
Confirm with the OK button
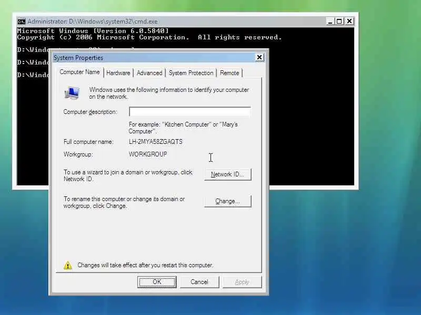(x=157, y=282)
